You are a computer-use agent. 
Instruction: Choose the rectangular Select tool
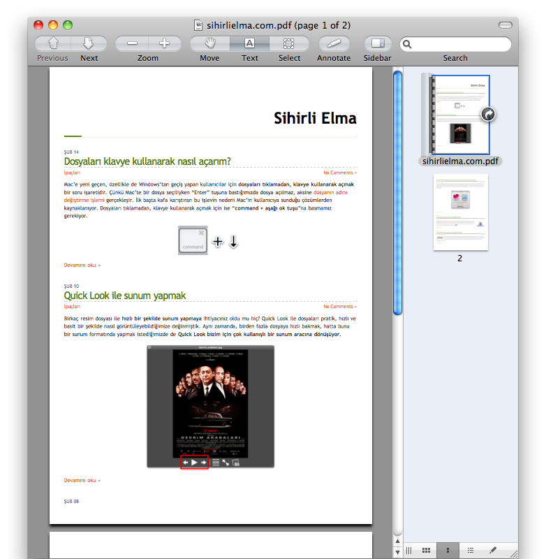[288, 43]
